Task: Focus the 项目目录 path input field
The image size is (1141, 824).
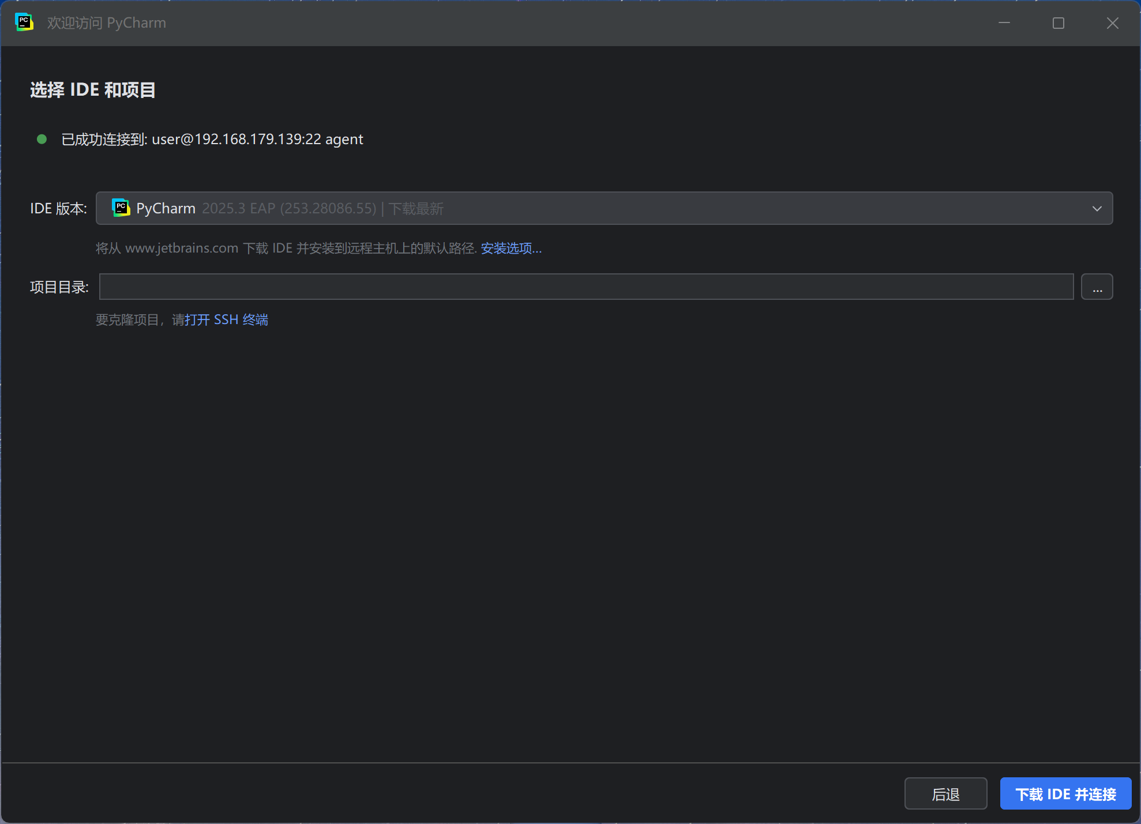Action: [x=585, y=287]
